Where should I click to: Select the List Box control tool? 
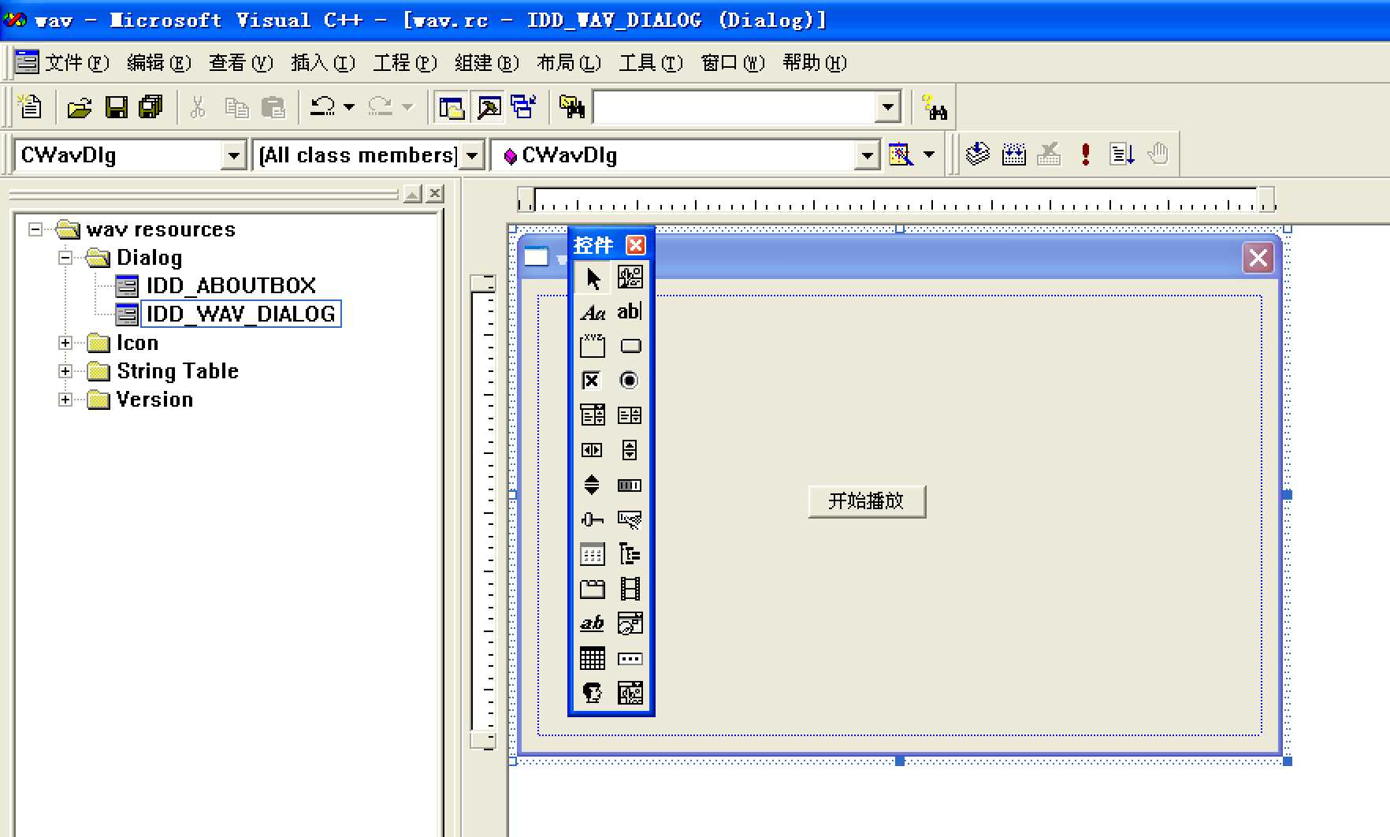tap(630, 415)
